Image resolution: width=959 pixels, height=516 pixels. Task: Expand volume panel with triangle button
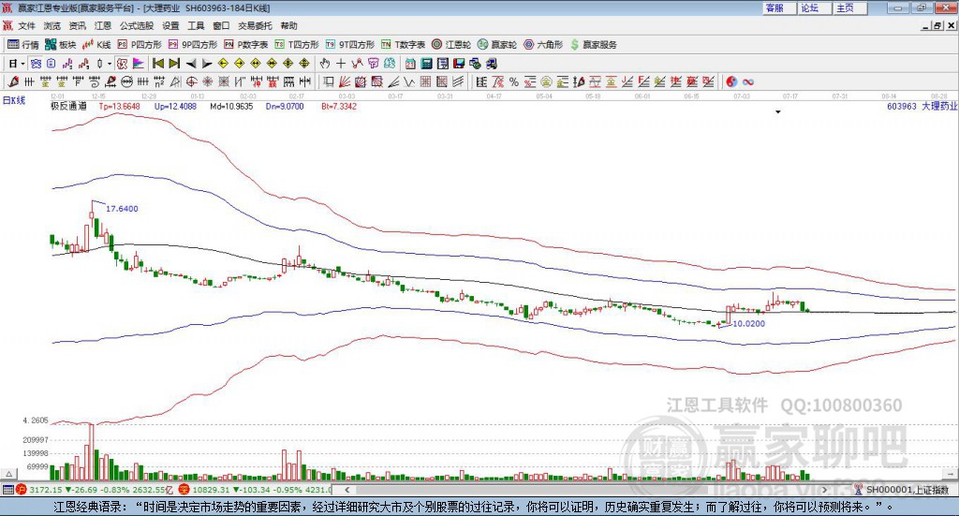click(x=8, y=474)
